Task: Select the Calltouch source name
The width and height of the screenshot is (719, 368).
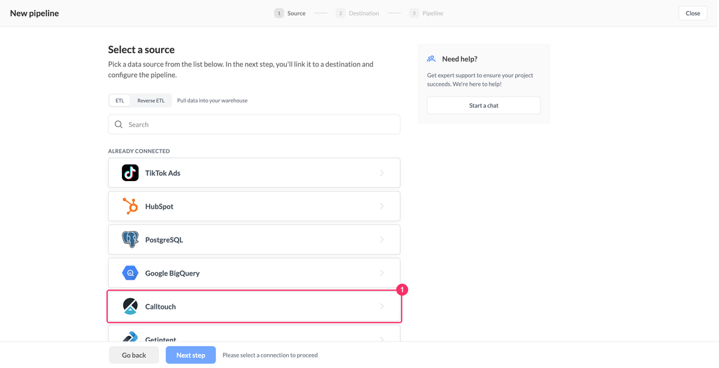Action: 160,307
